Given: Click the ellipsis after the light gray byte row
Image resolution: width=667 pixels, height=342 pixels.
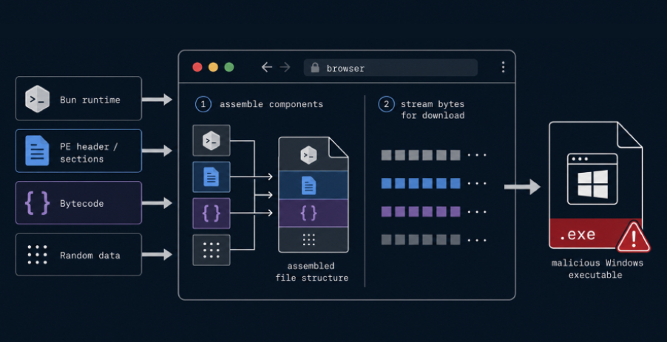Looking at the screenshot, I should coord(477,156).
